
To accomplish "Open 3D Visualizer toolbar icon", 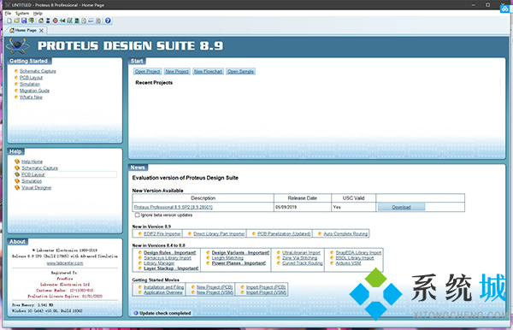I will point(62,21).
